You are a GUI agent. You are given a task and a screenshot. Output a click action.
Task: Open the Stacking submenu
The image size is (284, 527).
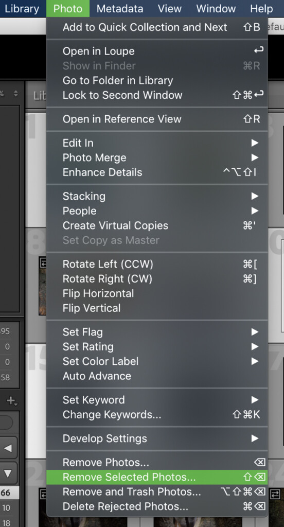[157, 196]
